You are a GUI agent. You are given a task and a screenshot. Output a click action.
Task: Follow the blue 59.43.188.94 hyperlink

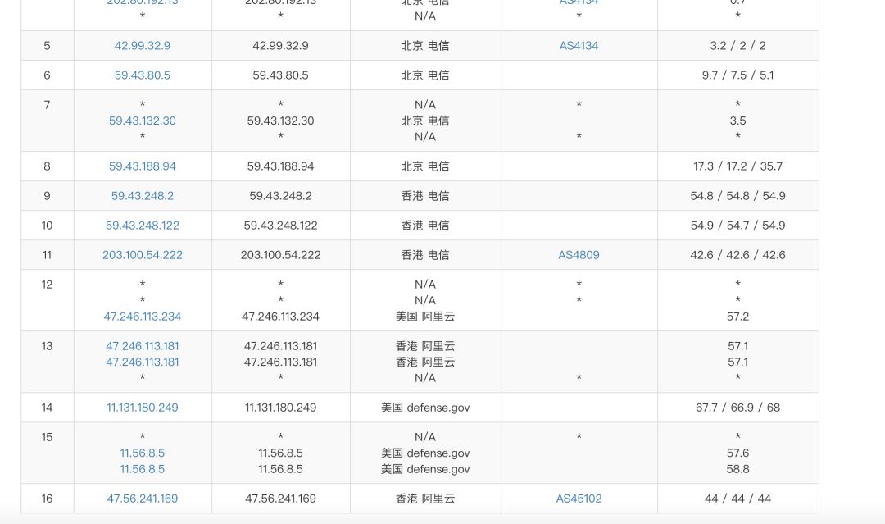coord(143,166)
